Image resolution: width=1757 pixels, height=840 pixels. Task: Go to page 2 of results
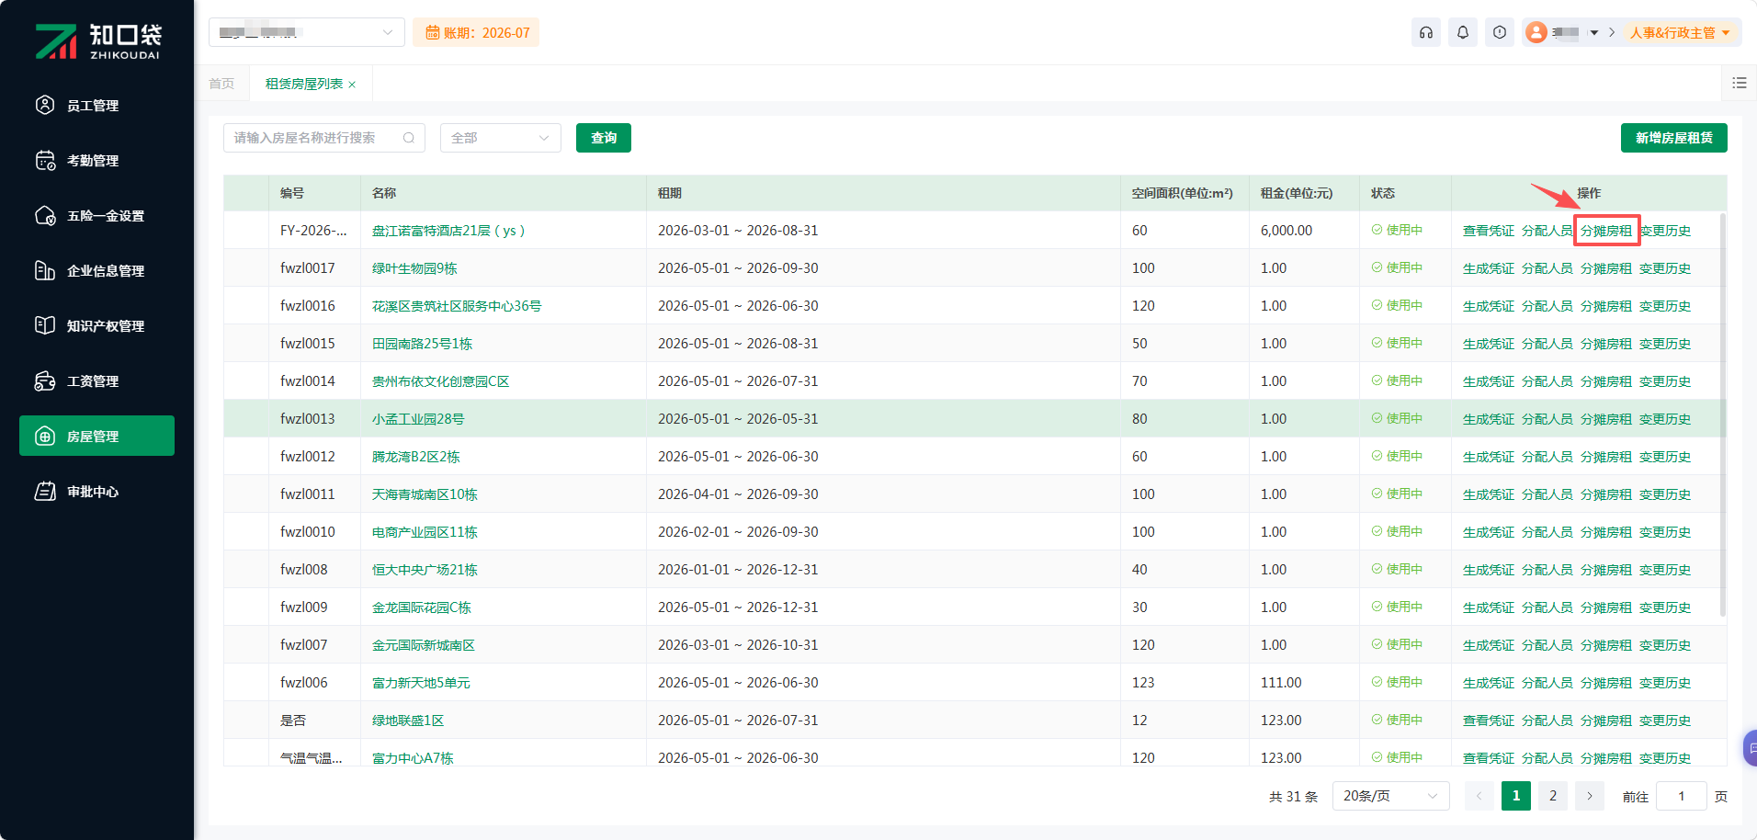[1553, 796]
